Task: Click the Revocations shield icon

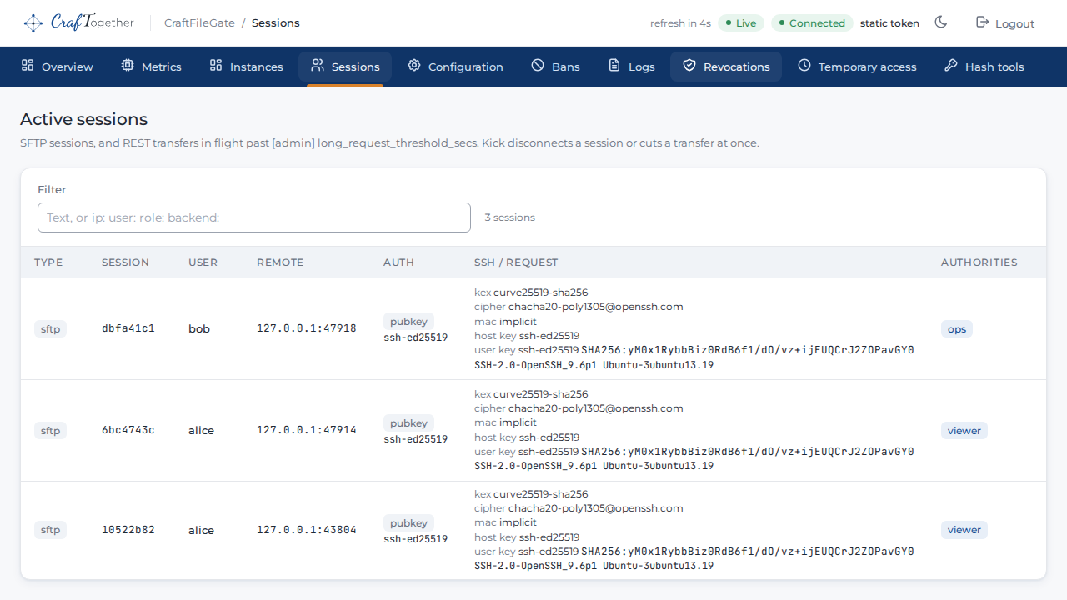Action: (x=689, y=65)
